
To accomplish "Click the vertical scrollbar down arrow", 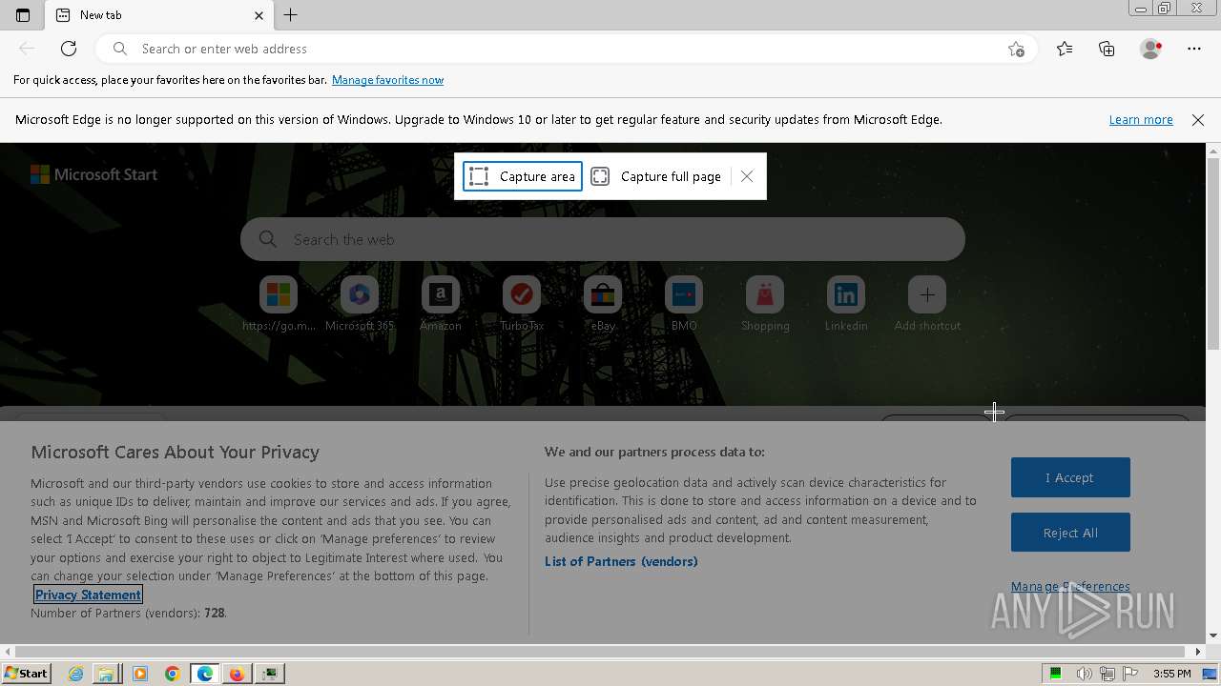I will (1213, 636).
